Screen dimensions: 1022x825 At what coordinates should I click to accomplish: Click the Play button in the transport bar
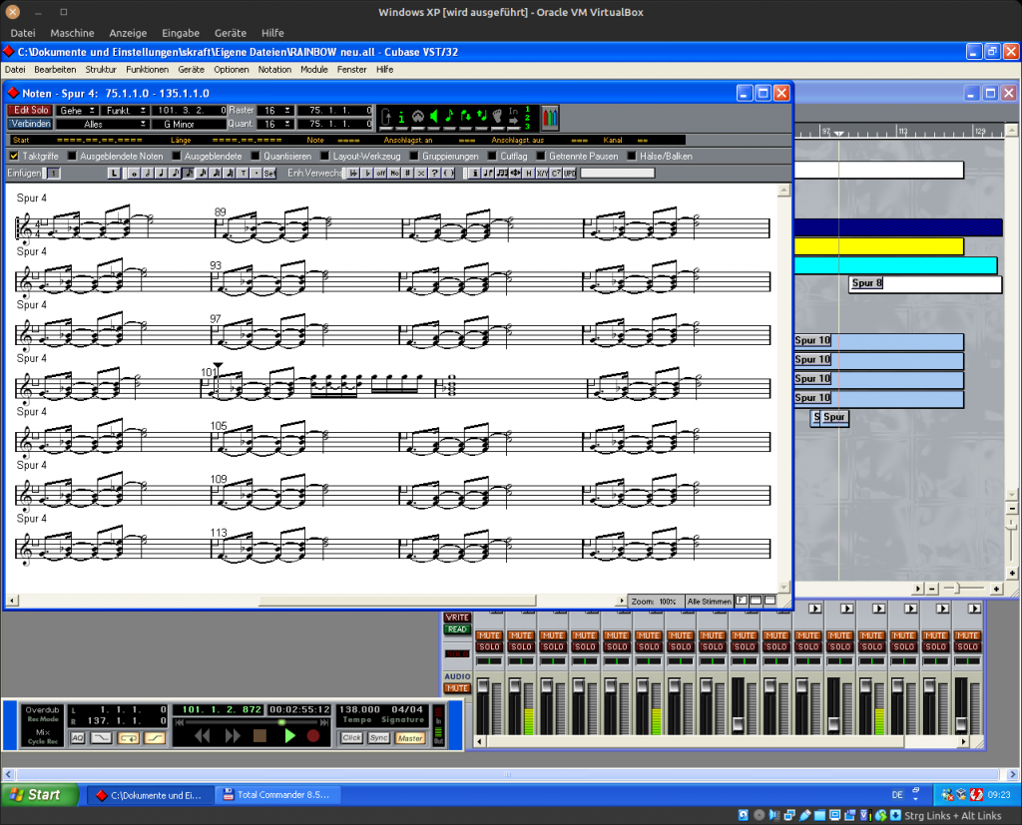[x=290, y=736]
